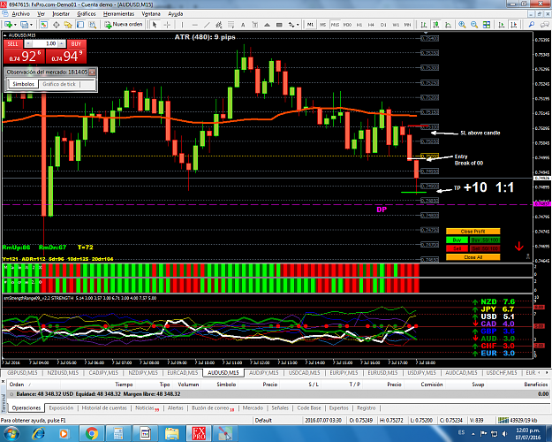Click the red Sell button on chart
Screen dimensions: 552x442
(457, 248)
